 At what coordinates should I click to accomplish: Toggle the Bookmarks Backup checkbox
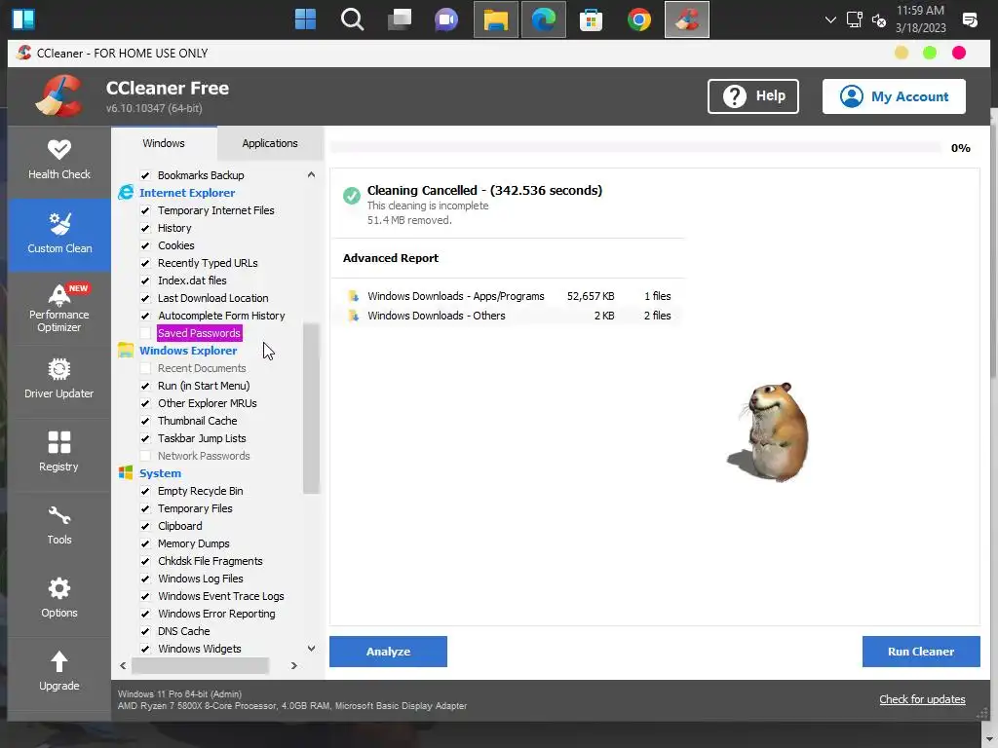[x=145, y=175]
